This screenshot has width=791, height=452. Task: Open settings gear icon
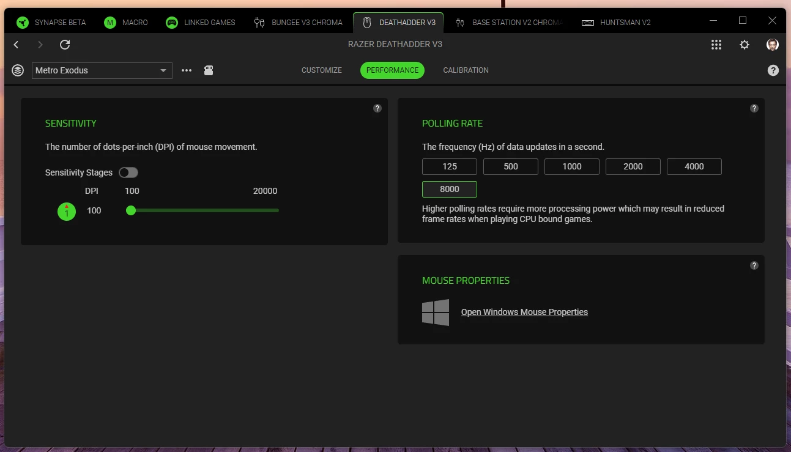pos(745,45)
